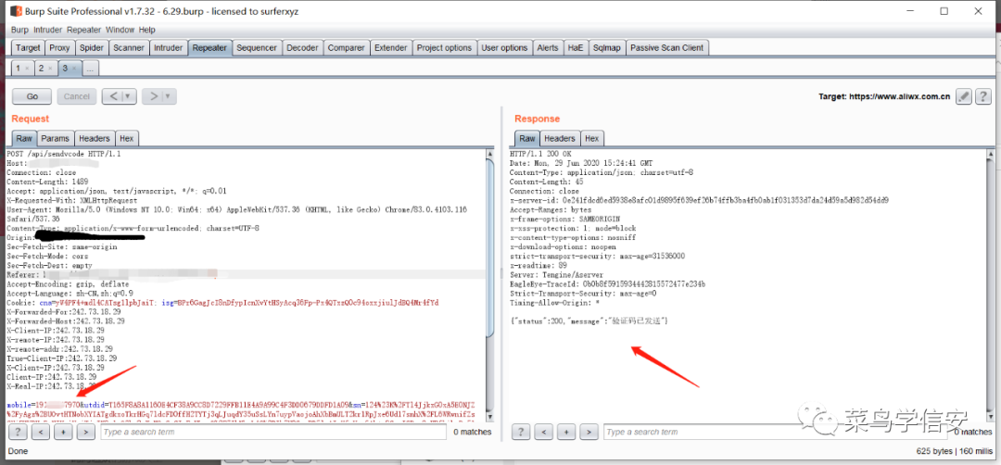Click the plus button in response search bar
This screenshot has width=1001, height=465.
click(x=566, y=433)
